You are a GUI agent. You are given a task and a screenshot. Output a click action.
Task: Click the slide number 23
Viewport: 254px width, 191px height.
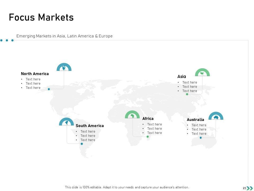(244, 188)
